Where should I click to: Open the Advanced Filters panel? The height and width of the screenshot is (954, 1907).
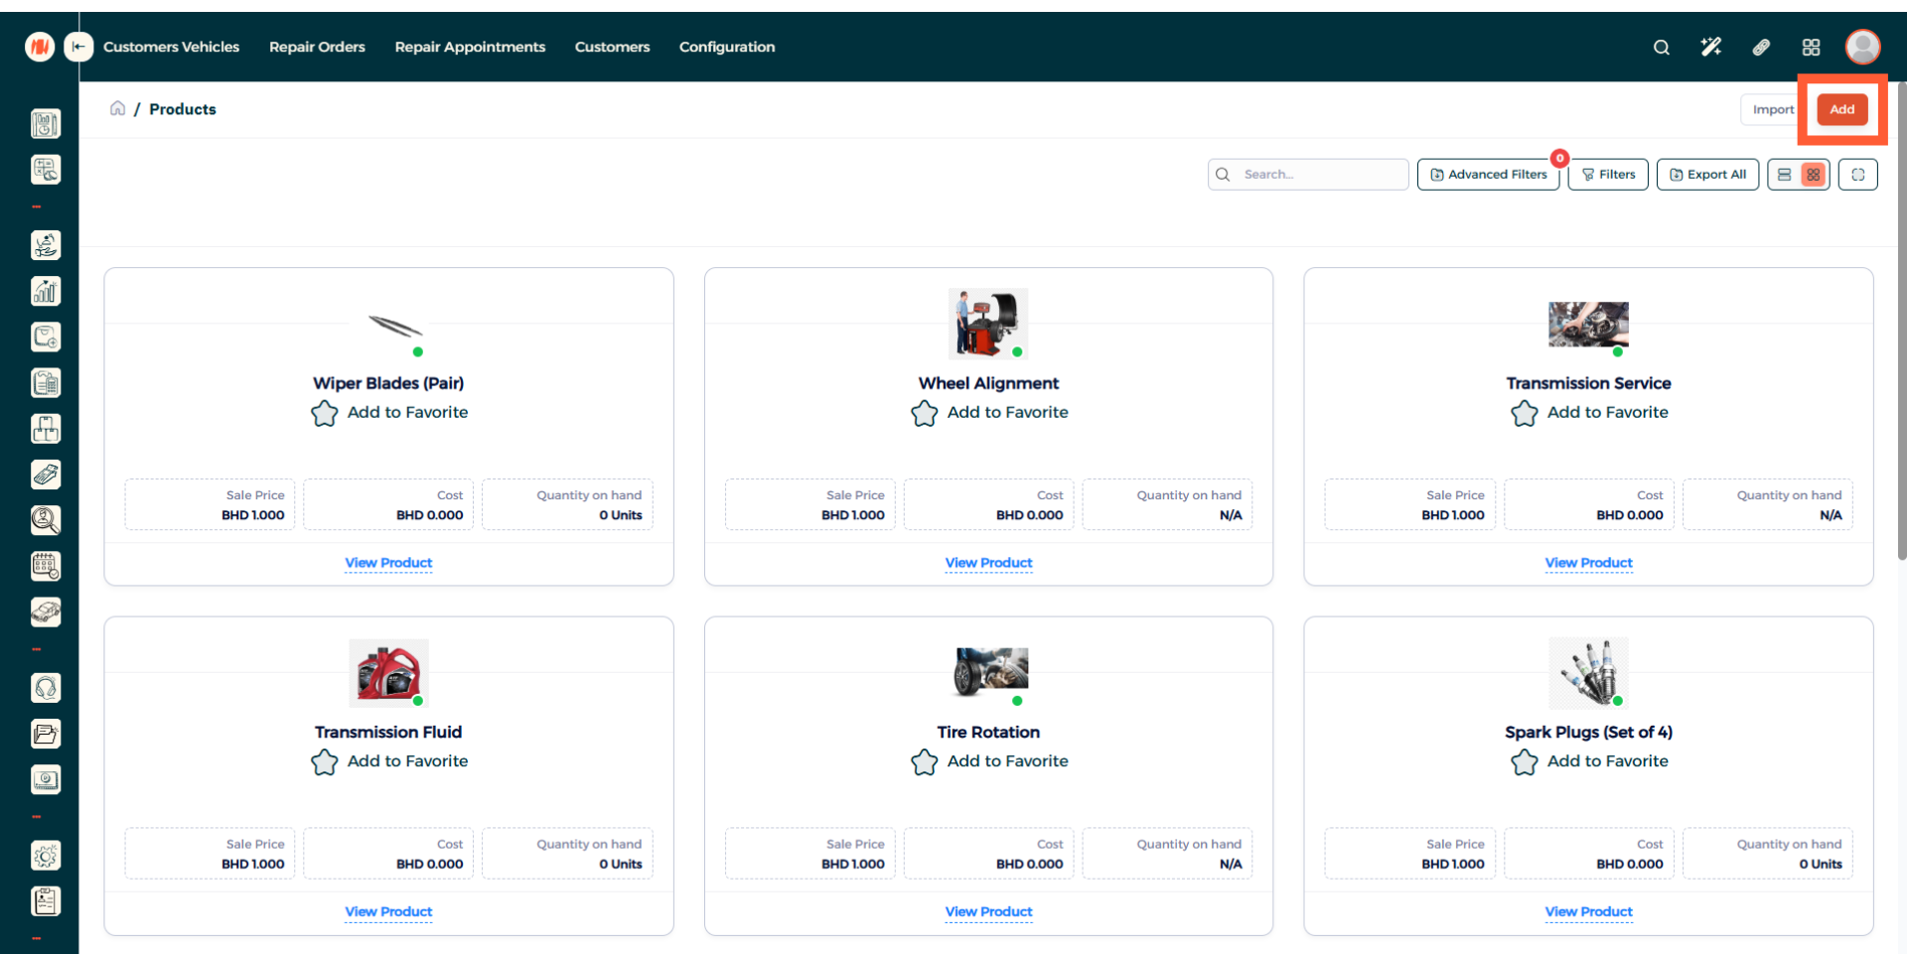coord(1488,175)
